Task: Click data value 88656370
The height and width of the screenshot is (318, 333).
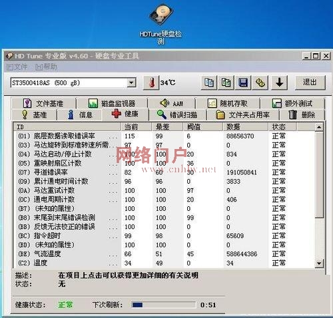Action: pyautogui.click(x=240, y=136)
